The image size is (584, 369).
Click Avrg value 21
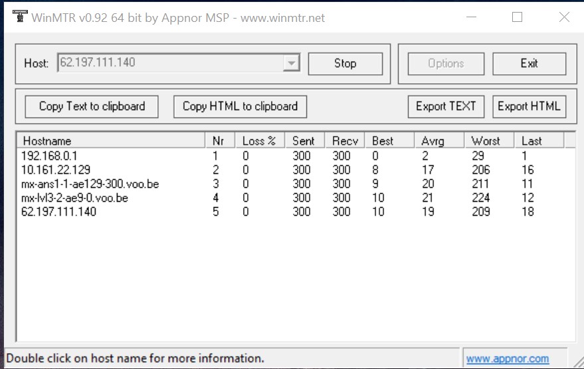(428, 198)
